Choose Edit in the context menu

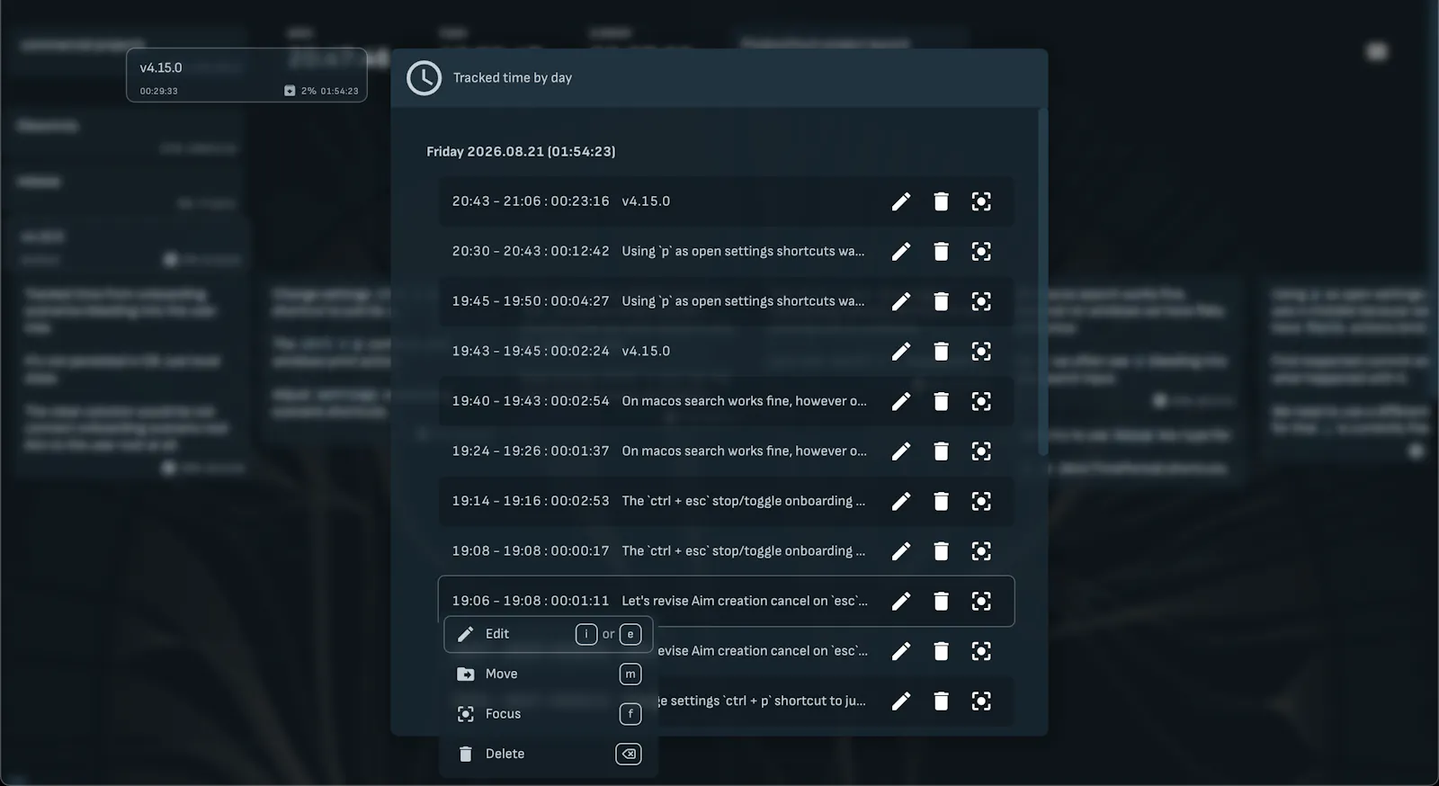click(549, 634)
